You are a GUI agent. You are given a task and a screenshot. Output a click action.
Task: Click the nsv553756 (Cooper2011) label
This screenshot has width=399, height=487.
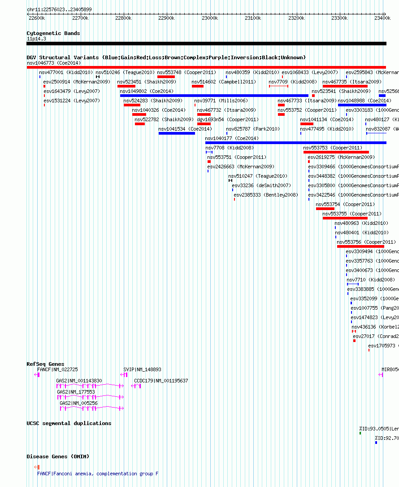(x=366, y=242)
